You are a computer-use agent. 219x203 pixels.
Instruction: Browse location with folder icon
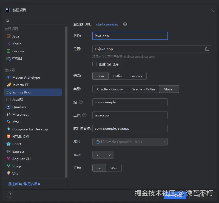click(207, 49)
